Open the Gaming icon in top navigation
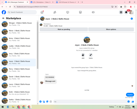Viewport: 137px width, 109px height. click(93, 12)
